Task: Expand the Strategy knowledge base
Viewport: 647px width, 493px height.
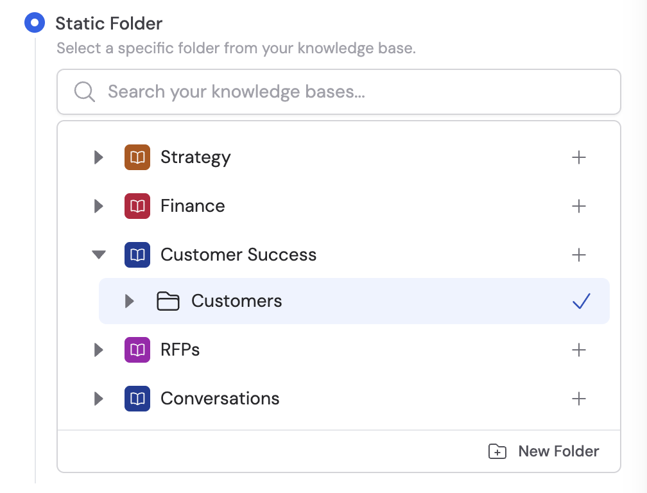Action: (x=98, y=157)
